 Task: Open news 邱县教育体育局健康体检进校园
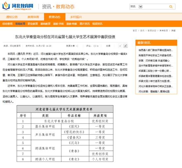point(156,76)
